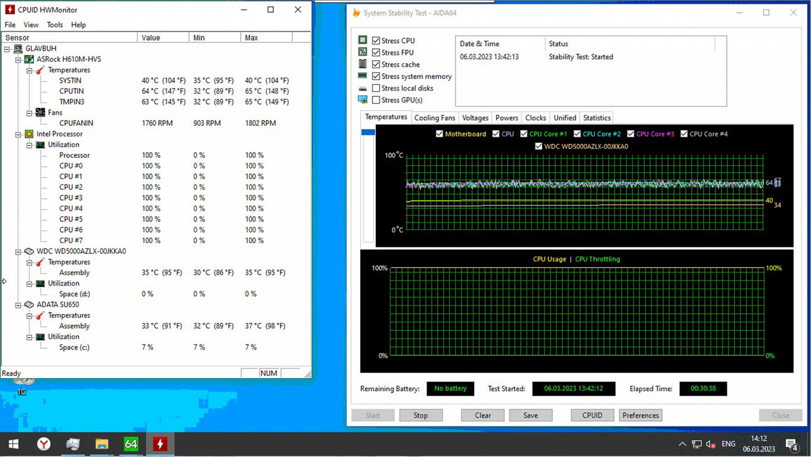812x457 pixels.
Task: Click the Stress system memory RAM icon
Action: (x=362, y=76)
